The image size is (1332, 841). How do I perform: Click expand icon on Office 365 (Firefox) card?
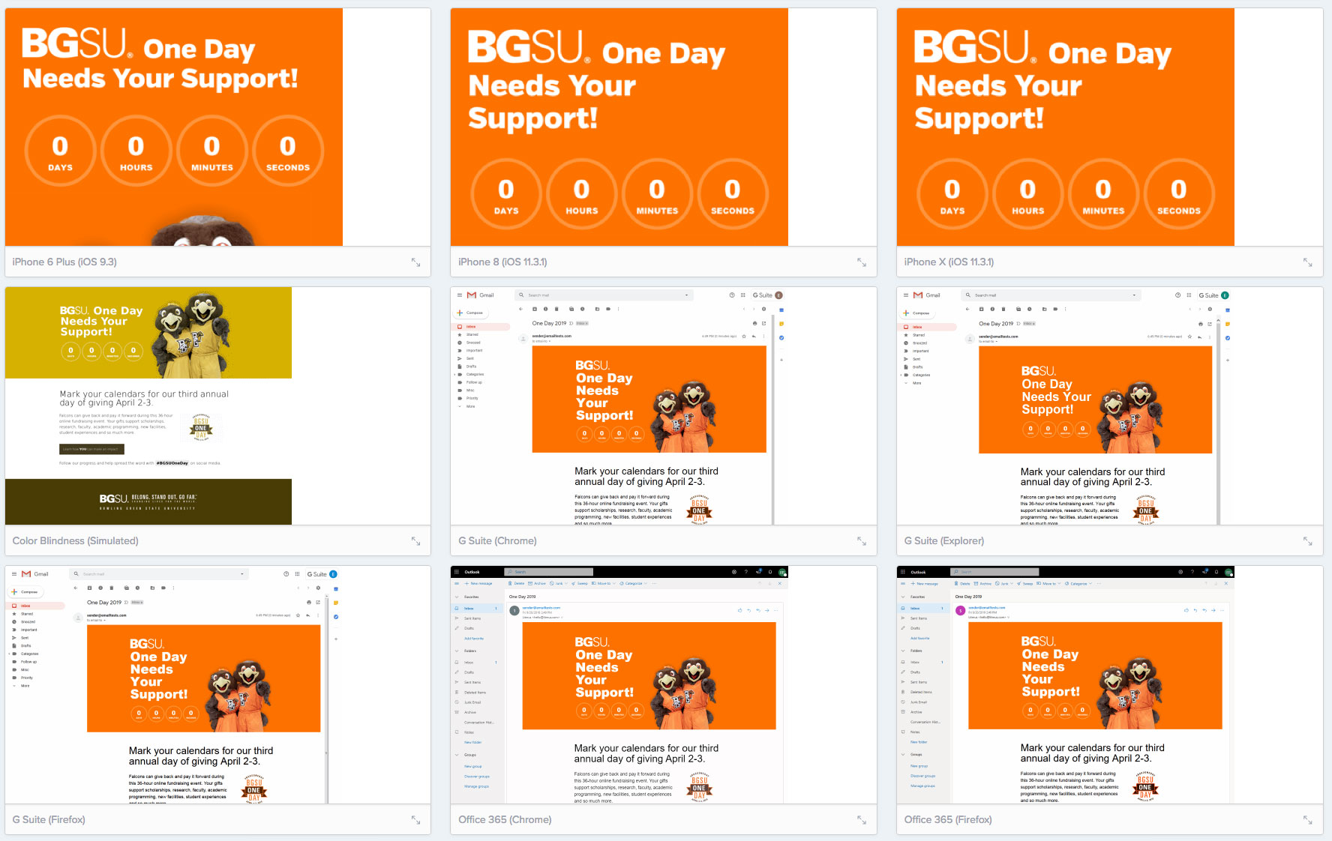pyautogui.click(x=1307, y=820)
